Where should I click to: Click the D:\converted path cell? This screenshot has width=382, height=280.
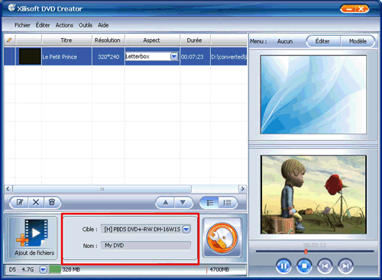tap(228, 56)
